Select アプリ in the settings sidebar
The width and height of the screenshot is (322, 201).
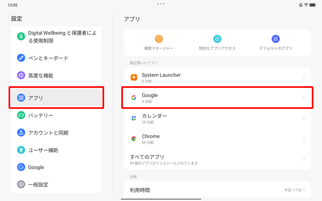56,98
